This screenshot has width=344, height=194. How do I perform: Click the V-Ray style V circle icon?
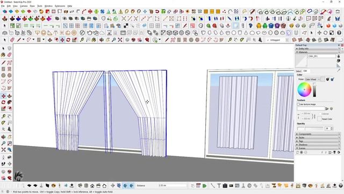click(82, 33)
